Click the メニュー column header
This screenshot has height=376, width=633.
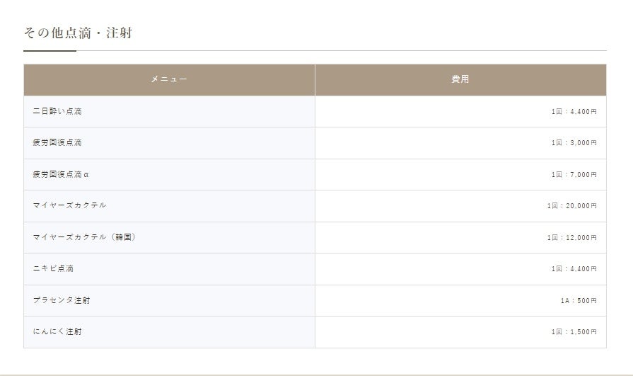pyautogui.click(x=169, y=79)
